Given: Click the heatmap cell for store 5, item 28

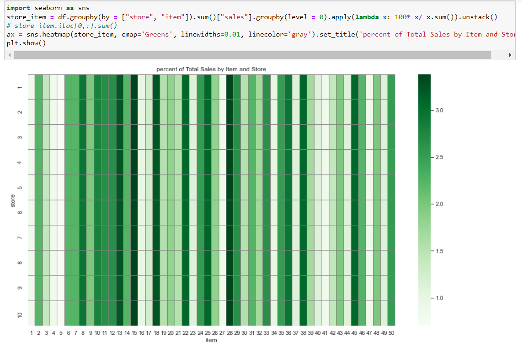Looking at the screenshot, I should [230, 187].
